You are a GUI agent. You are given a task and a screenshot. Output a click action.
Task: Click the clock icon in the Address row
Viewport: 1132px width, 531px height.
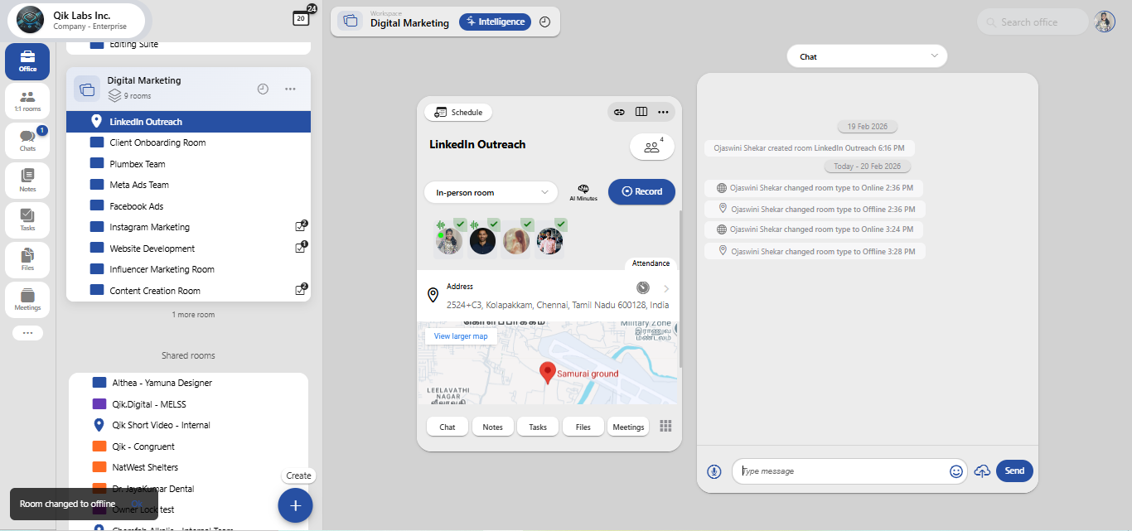tap(643, 287)
